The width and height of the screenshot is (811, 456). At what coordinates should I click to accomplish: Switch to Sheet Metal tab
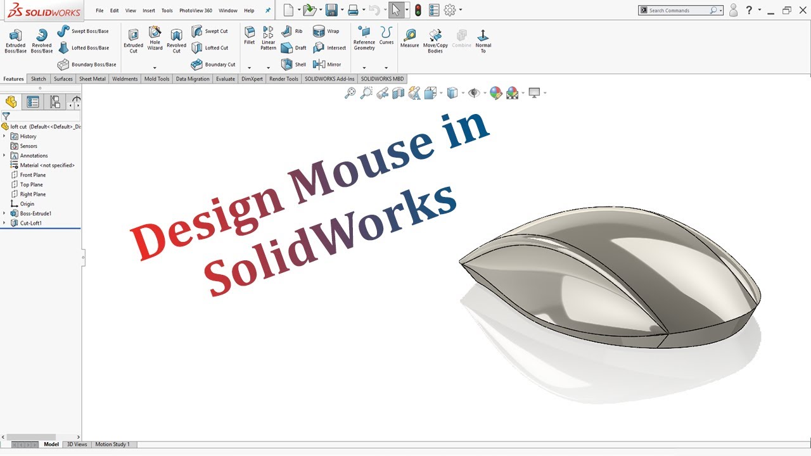tap(93, 79)
